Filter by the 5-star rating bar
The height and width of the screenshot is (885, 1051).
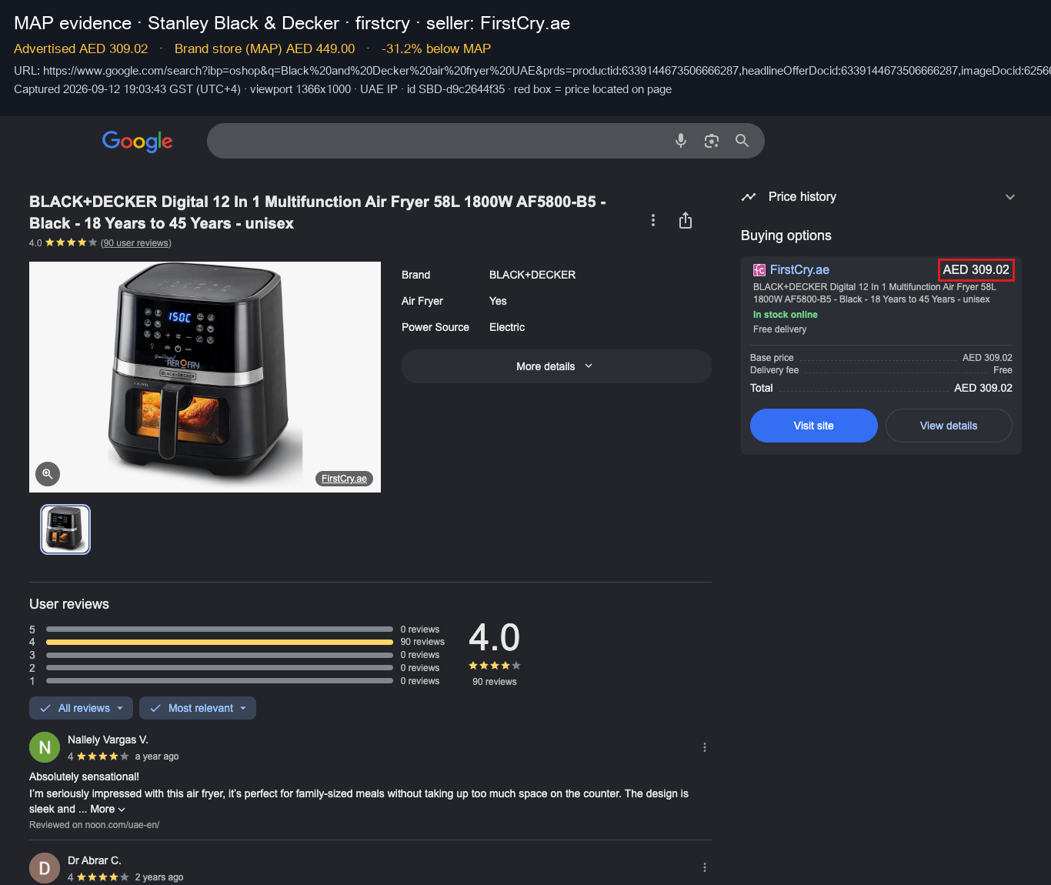point(219,630)
